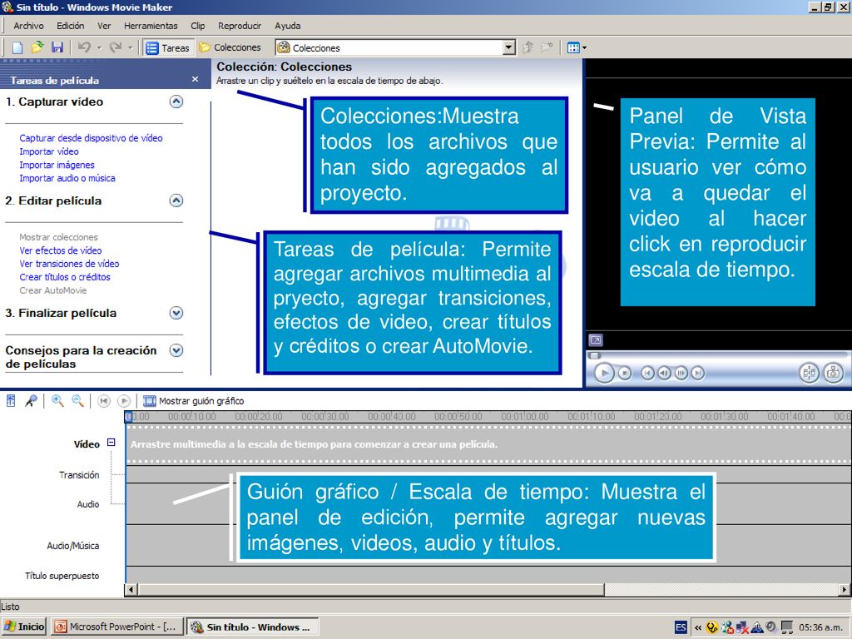Screen dimensions: 852x639
Task: Click the timeline horizontal scrollbar thumb
Action: pos(371,589)
